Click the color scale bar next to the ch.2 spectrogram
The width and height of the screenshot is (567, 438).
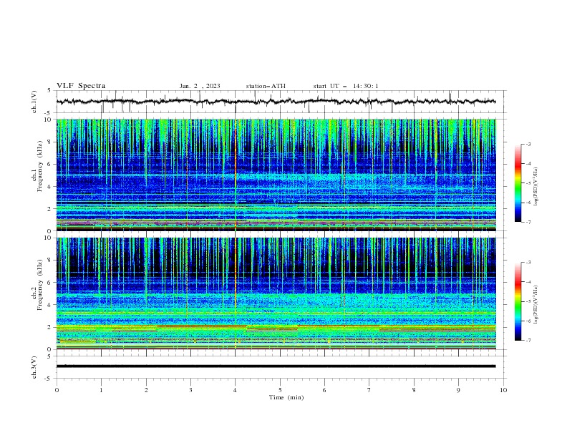(518, 301)
